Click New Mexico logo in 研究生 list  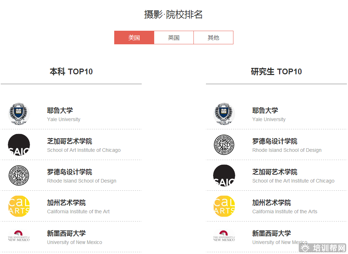tap(224, 236)
